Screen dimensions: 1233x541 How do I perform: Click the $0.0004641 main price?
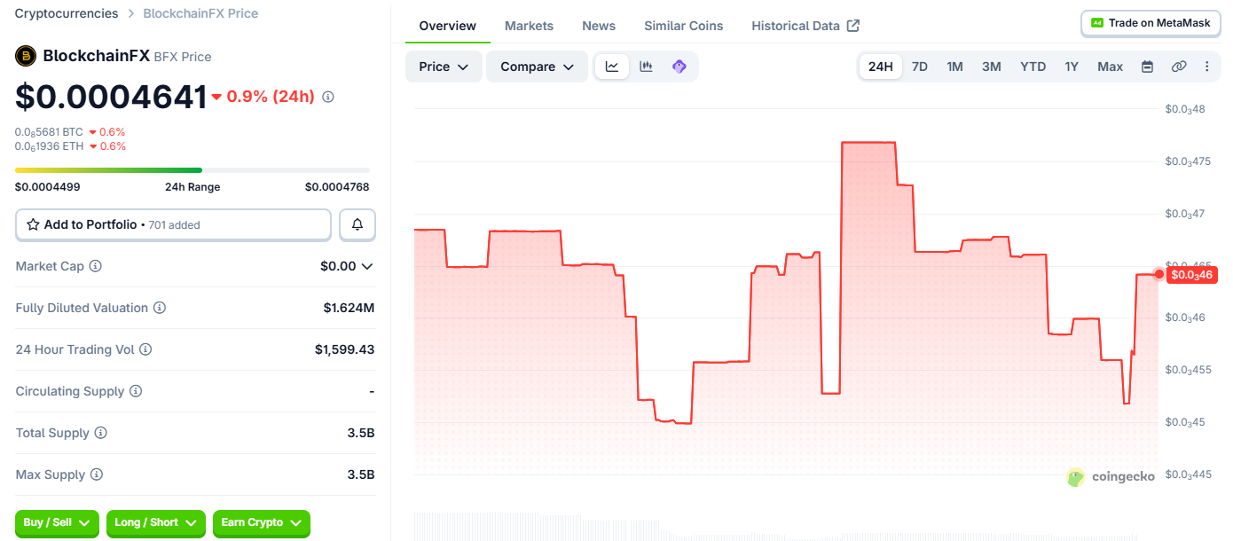tap(111, 97)
